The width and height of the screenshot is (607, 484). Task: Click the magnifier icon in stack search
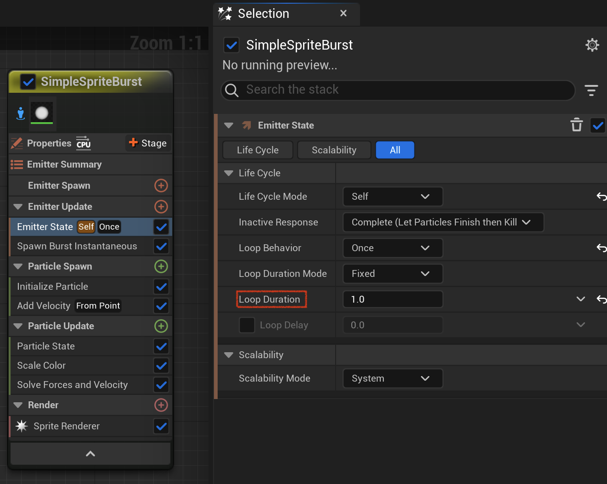click(232, 90)
